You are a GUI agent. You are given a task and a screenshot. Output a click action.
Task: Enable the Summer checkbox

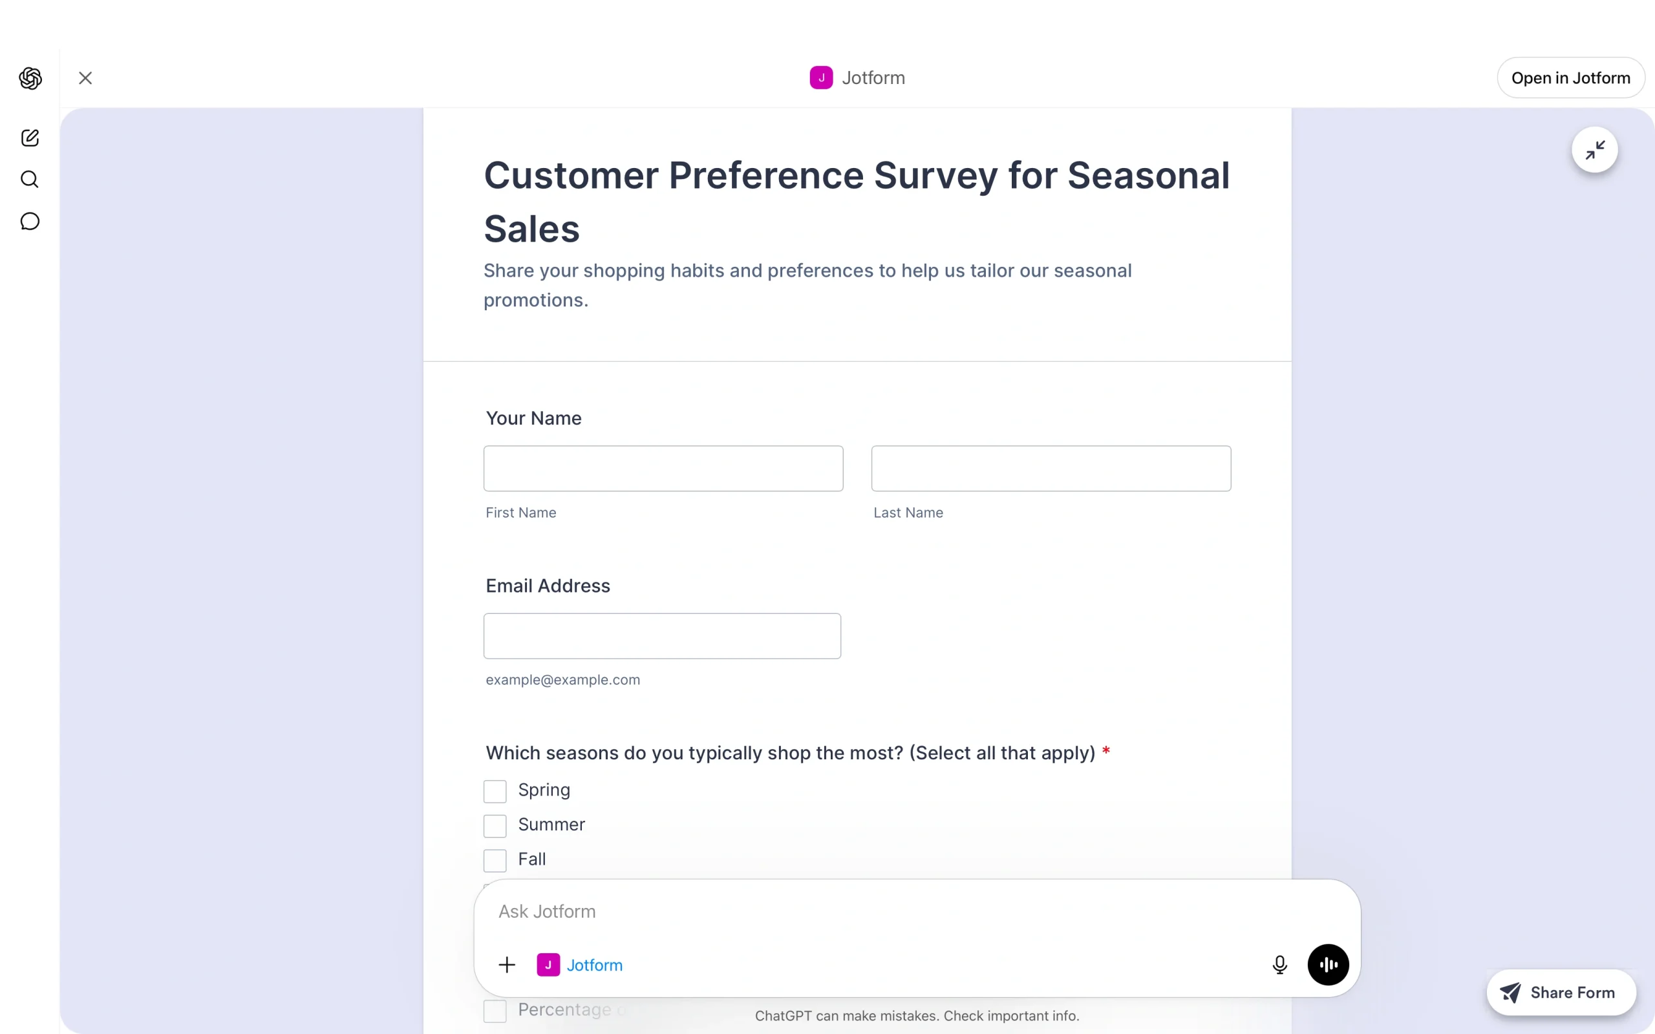(494, 825)
